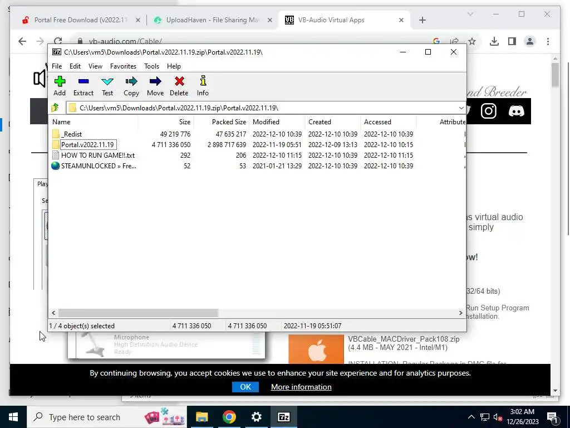The image size is (570, 428).
Task: Click the orange Apple download icon
Action: coord(316,349)
